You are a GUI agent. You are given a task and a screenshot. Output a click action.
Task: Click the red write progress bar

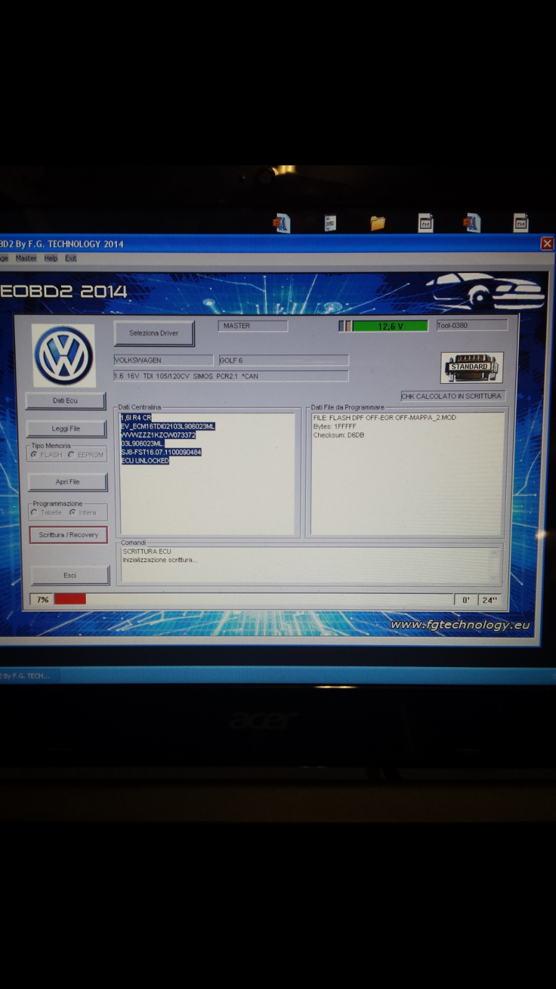tap(70, 599)
